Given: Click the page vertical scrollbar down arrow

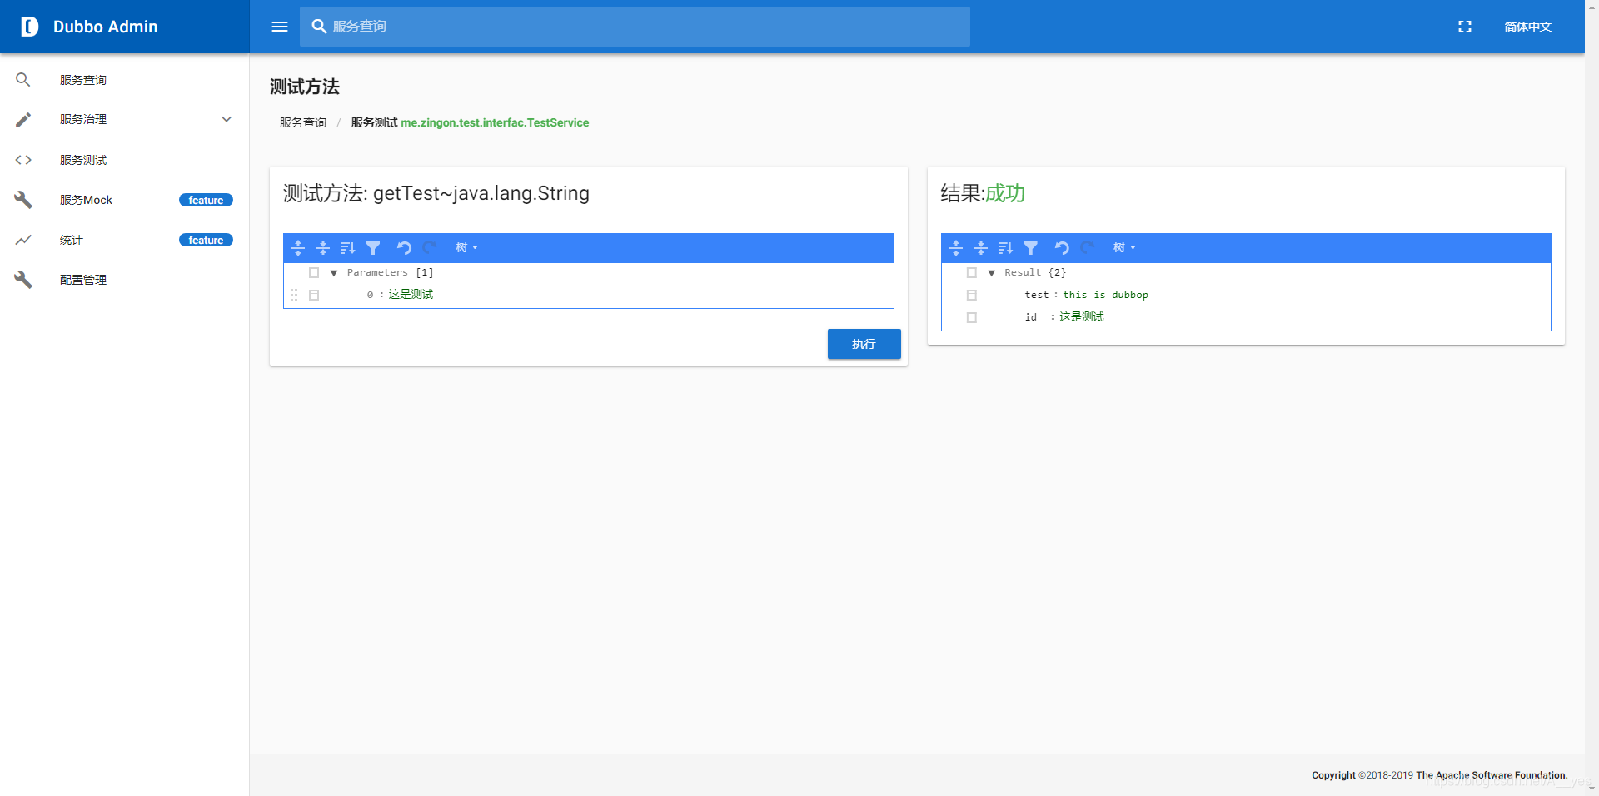Looking at the screenshot, I should (x=1592, y=789).
